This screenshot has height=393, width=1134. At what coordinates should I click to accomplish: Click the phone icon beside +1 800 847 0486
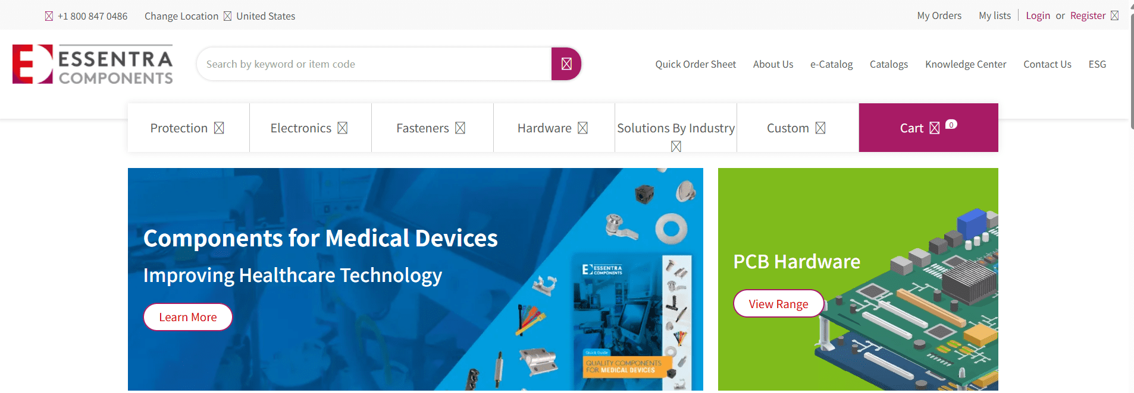[49, 16]
